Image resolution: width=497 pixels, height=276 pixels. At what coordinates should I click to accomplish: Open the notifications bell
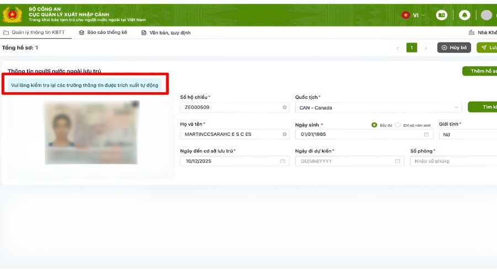pyautogui.click(x=464, y=15)
